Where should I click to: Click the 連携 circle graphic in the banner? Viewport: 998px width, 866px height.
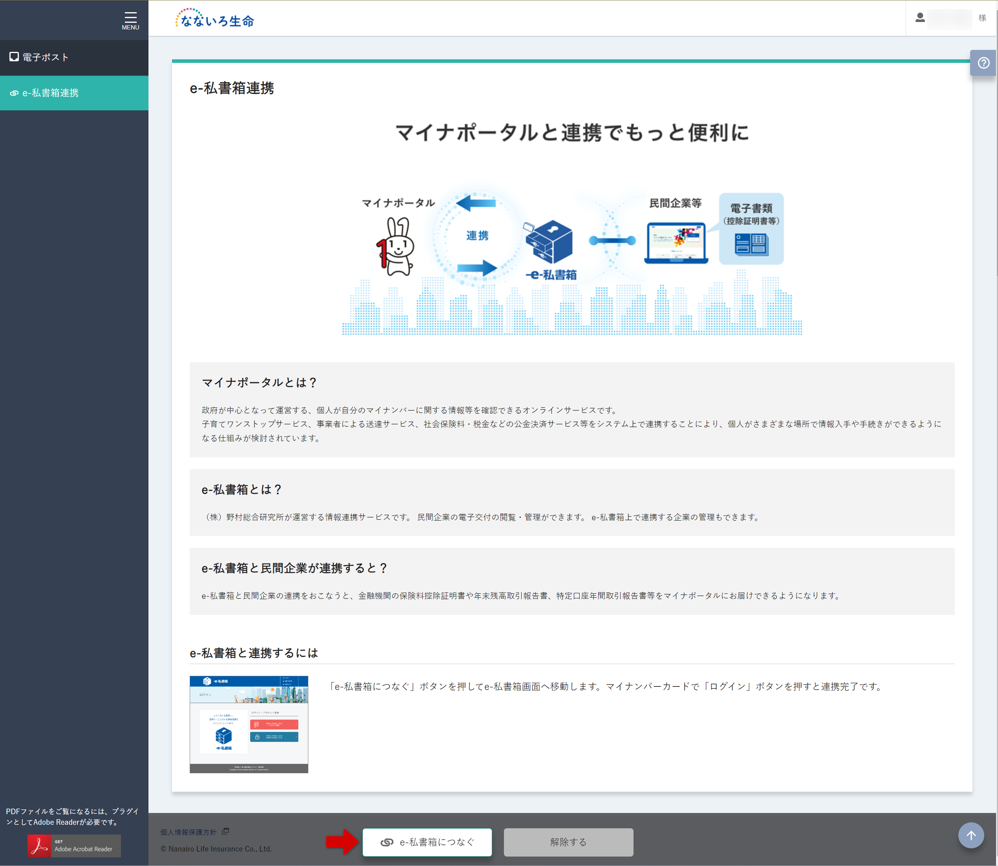(477, 235)
